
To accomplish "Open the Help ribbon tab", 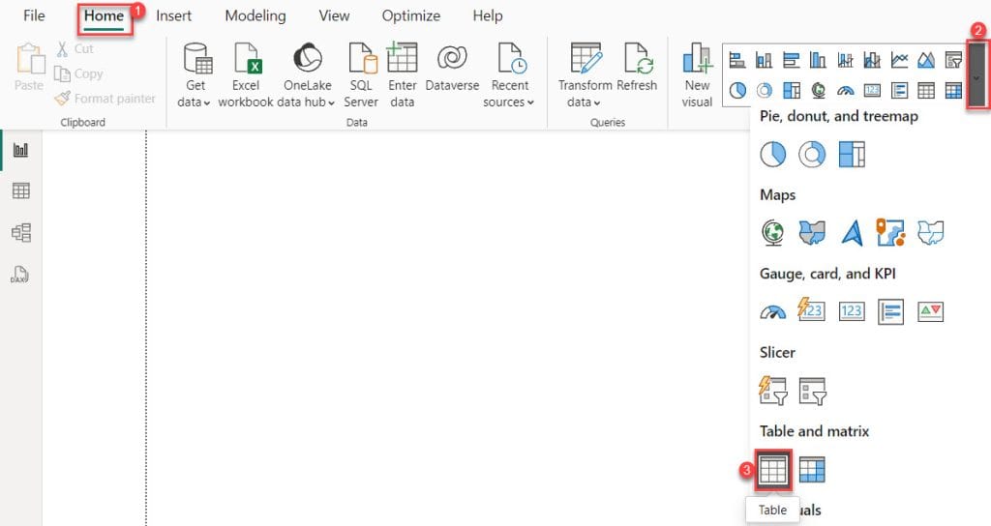I will click(488, 15).
